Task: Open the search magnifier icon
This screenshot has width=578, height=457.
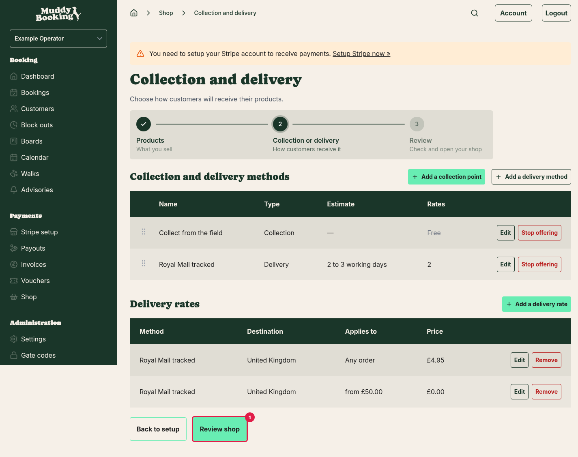Action: tap(475, 13)
